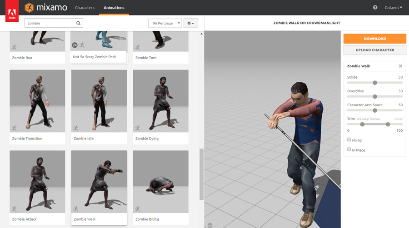Image resolution: width=409 pixels, height=228 pixels.
Task: Click the search magnifier icon
Action: coord(78,23)
